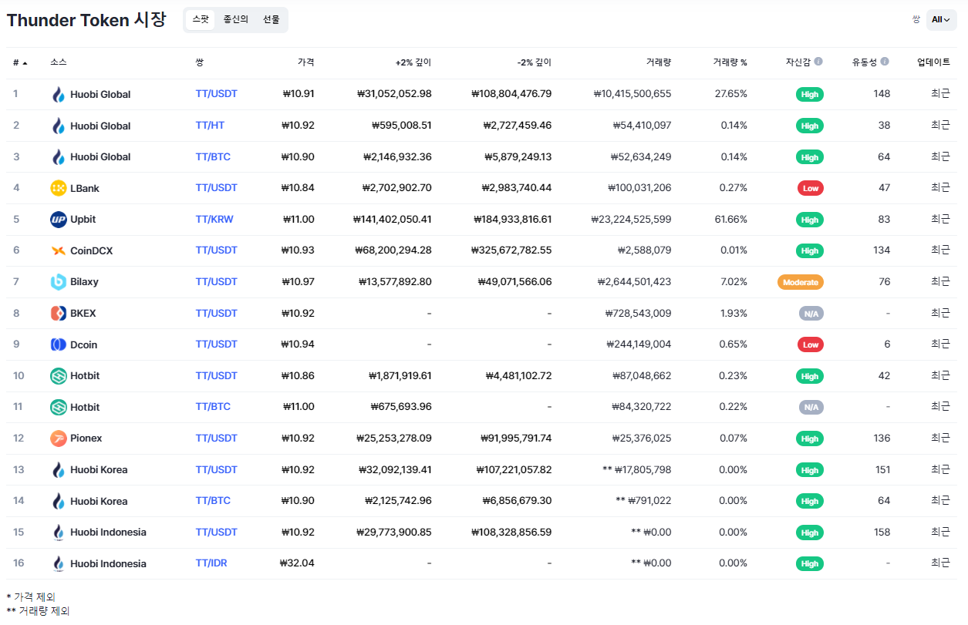Open TT/BTC pair link for Huobi Korea

tap(213, 500)
